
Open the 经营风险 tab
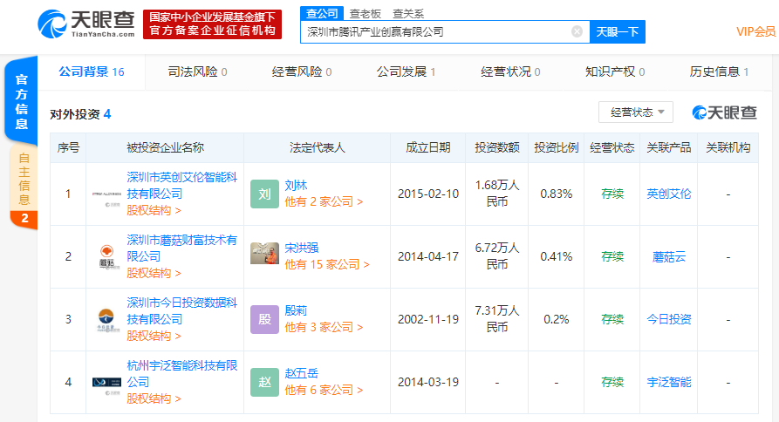tap(302, 72)
